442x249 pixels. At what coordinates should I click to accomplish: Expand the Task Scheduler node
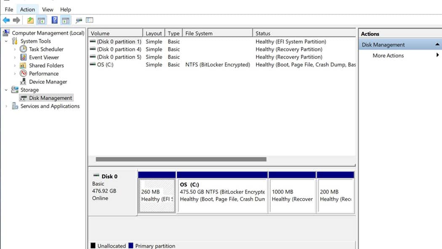(x=15, y=49)
